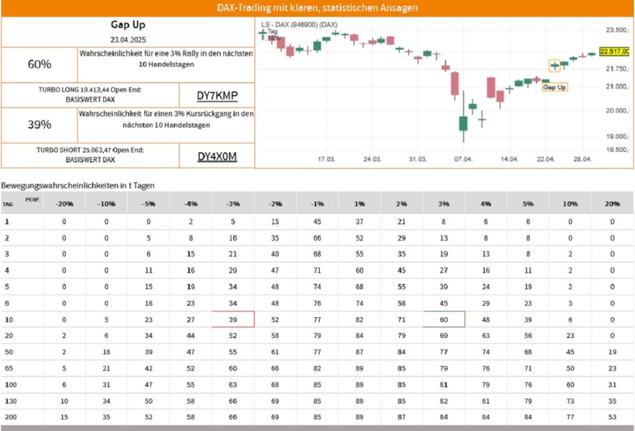Viewport: 635px width, 431px height.
Task: Click the 20% column header
Action: (612, 203)
